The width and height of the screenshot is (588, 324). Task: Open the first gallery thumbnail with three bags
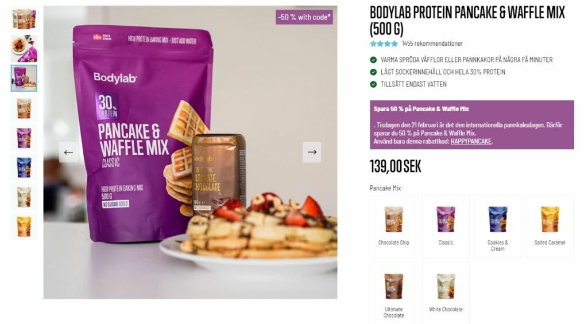(x=24, y=19)
